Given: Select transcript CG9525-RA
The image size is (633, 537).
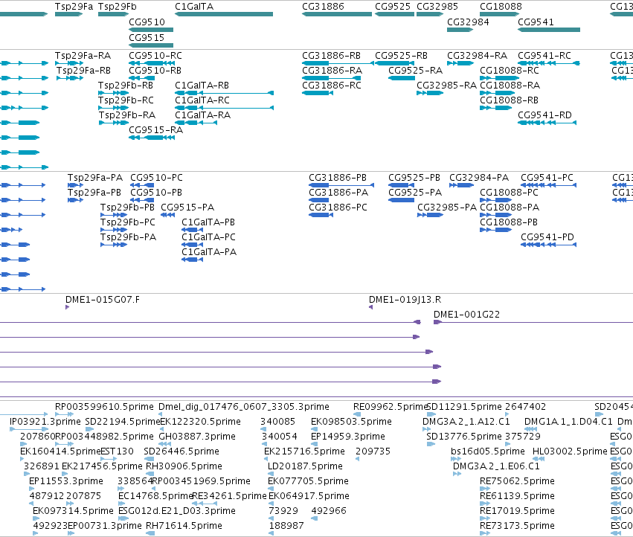Looking at the screenshot, I should [415, 71].
